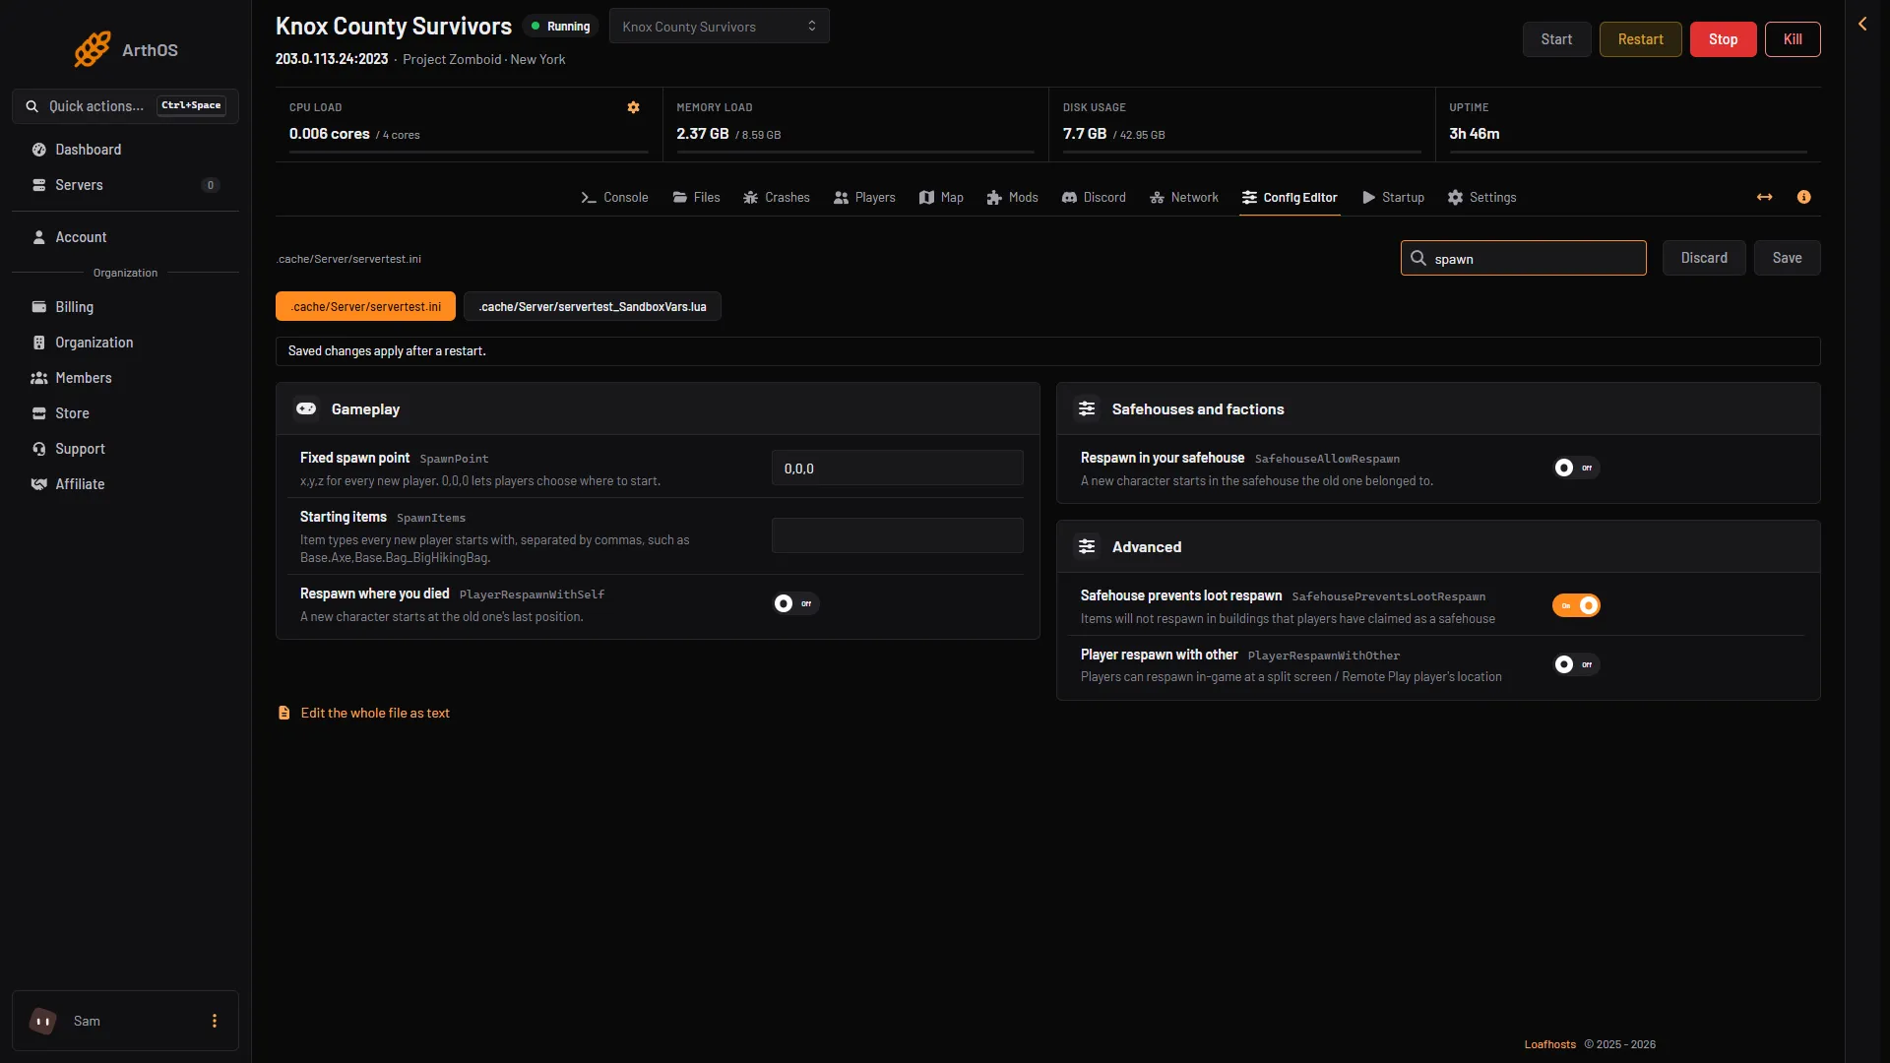Open Affiliate in the sidebar

click(125, 484)
